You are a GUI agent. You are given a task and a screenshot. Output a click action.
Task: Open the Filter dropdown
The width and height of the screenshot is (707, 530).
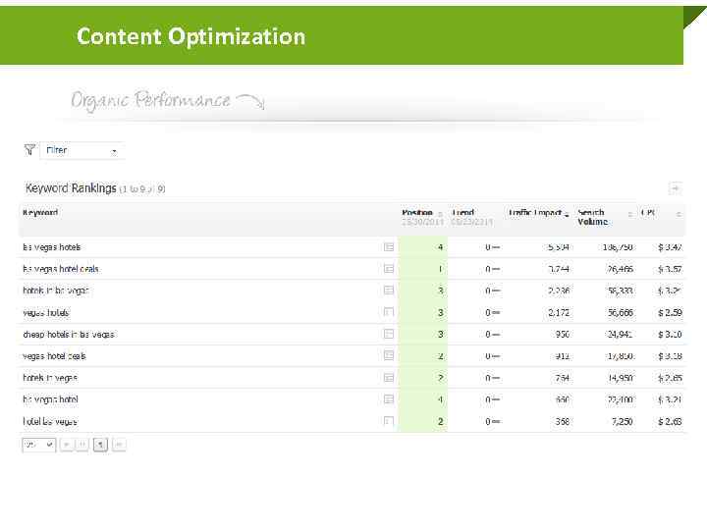coord(82,150)
